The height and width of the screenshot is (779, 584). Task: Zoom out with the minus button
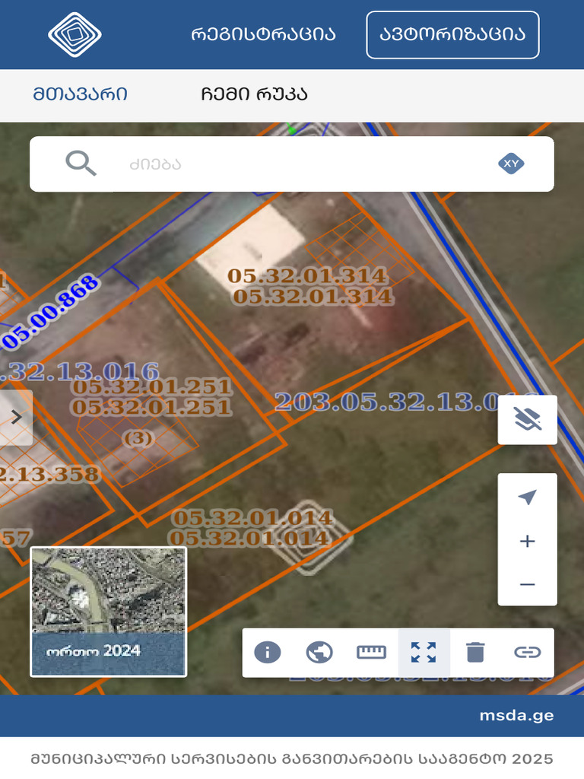click(528, 584)
